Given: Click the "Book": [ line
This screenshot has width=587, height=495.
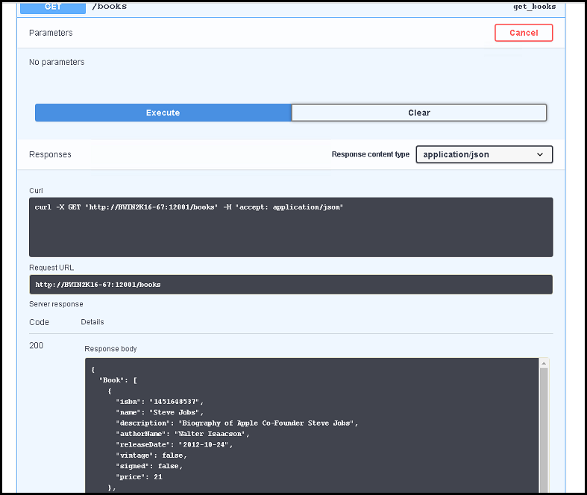Looking at the screenshot, I should (x=118, y=380).
